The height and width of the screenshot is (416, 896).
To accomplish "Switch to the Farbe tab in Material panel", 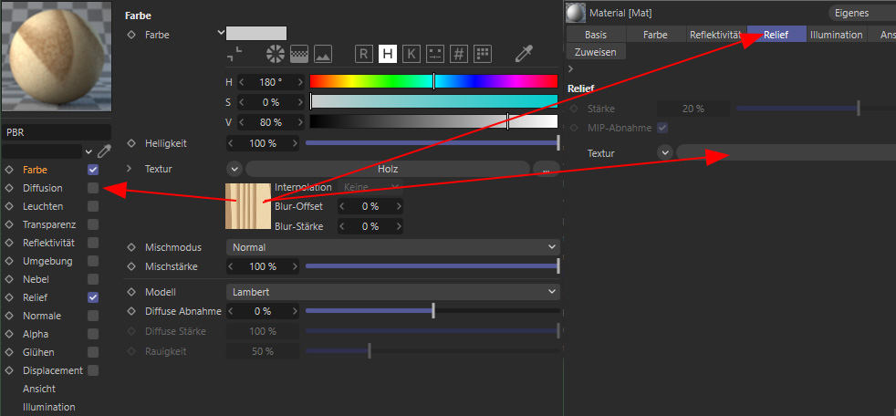I will (655, 35).
